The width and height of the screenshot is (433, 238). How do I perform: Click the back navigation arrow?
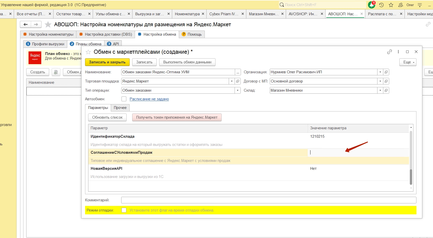25,24
